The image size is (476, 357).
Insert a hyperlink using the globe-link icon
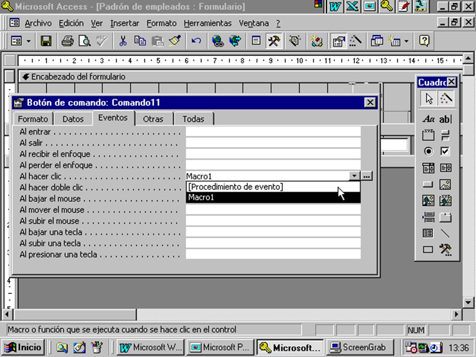tap(217, 41)
